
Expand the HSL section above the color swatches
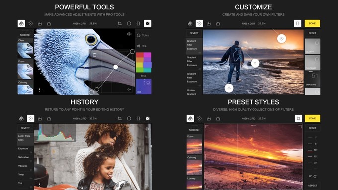(x=142, y=46)
